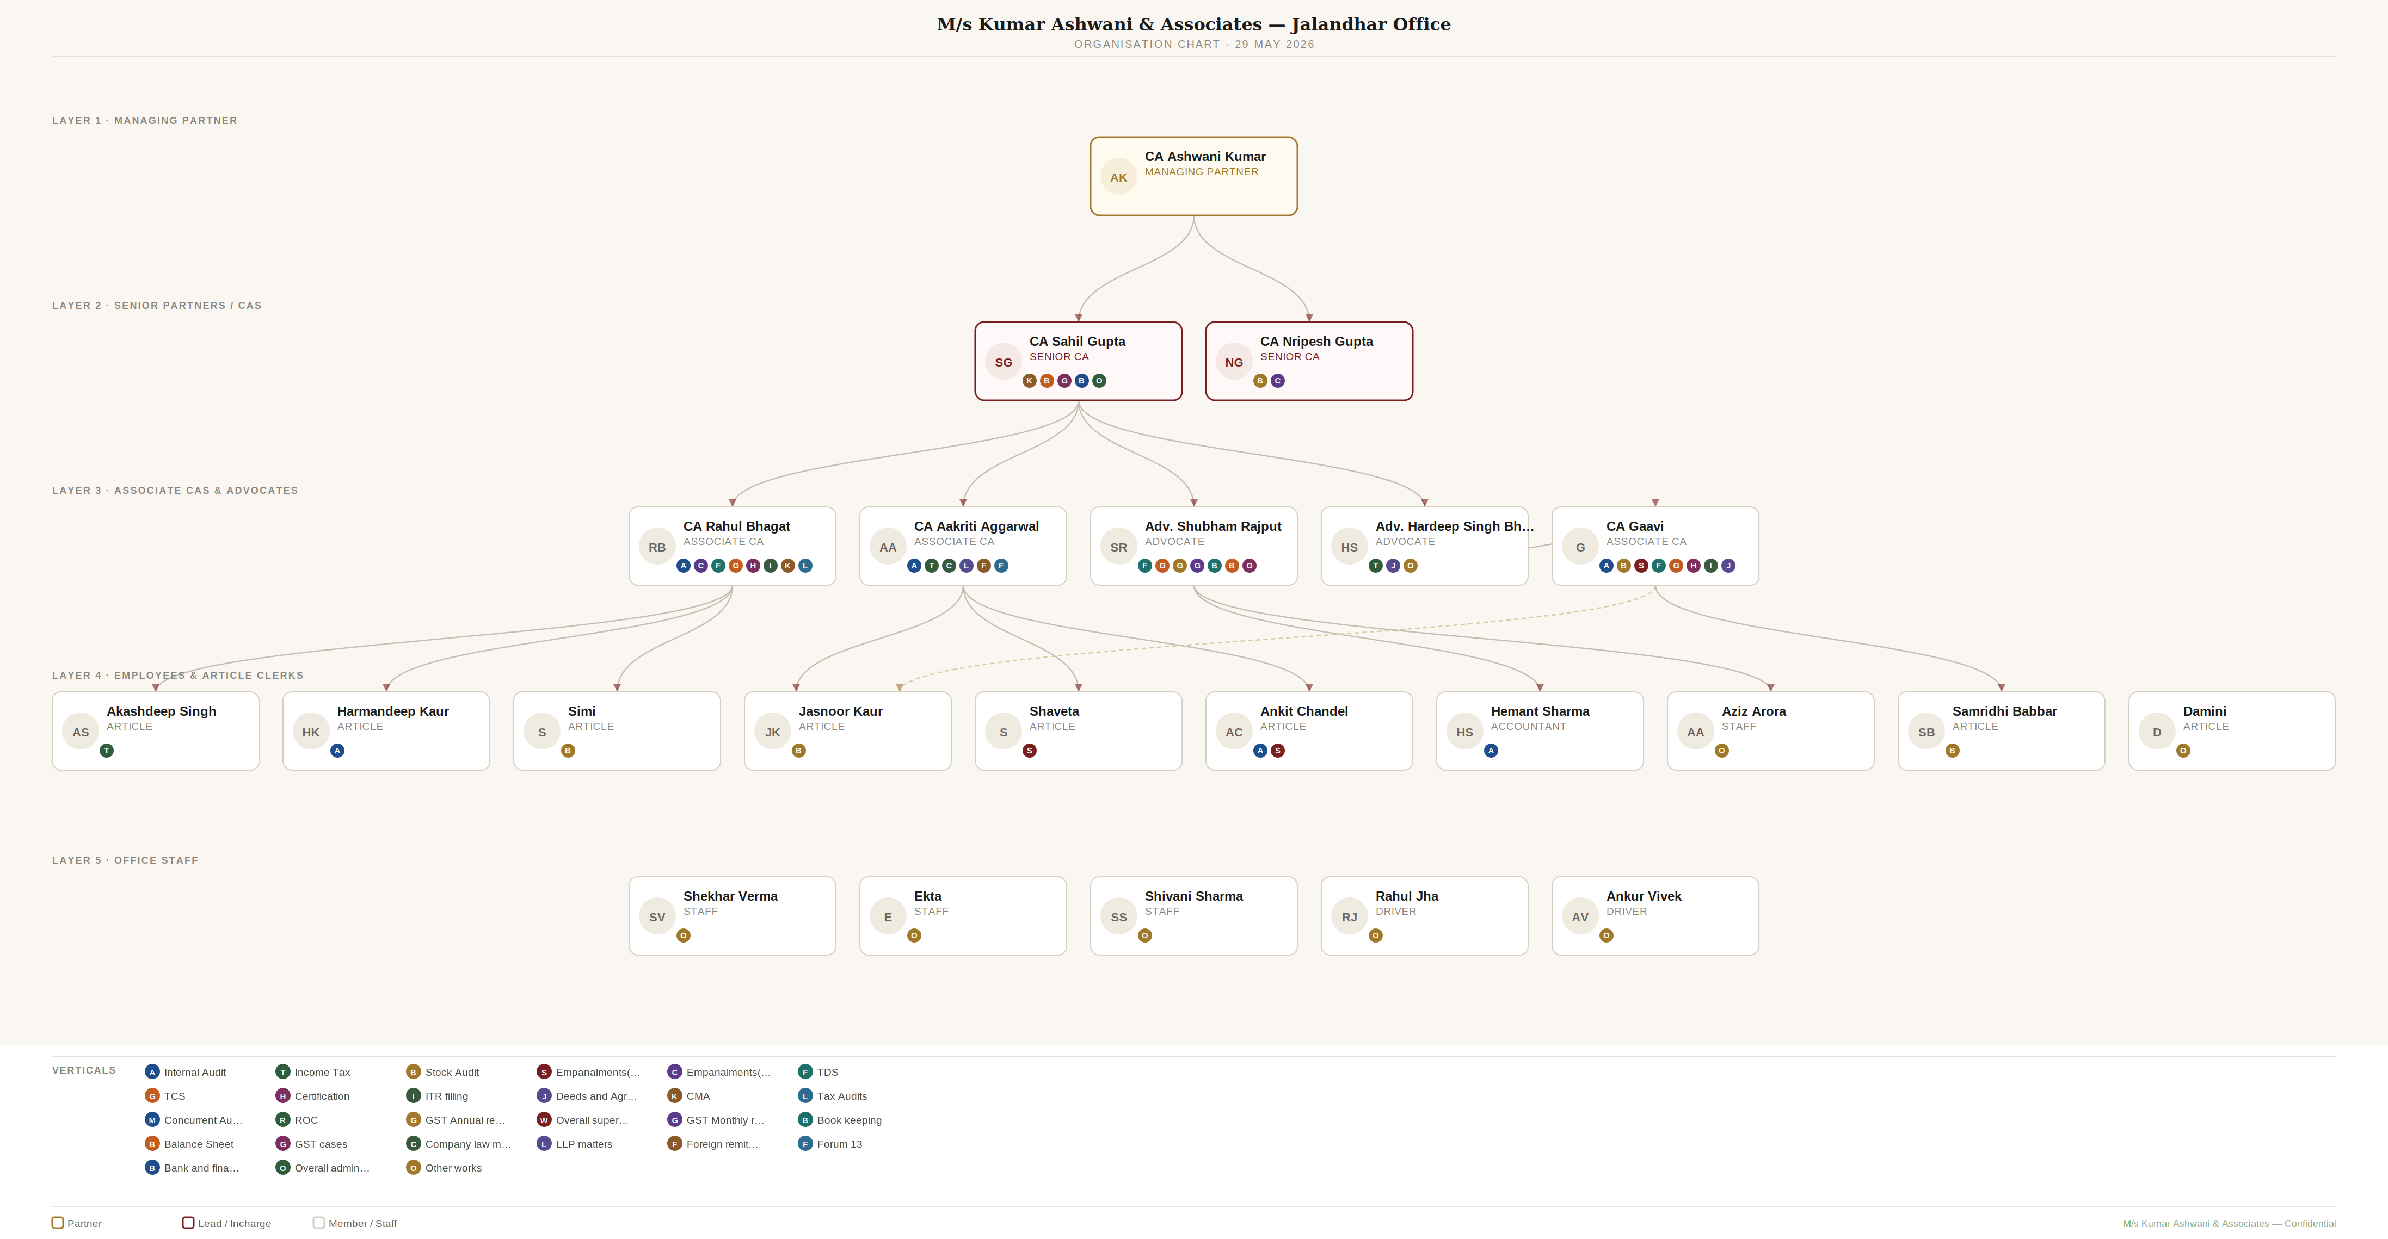
Task: Click the C badge on Nripesh Gupta's card
Action: [1277, 381]
